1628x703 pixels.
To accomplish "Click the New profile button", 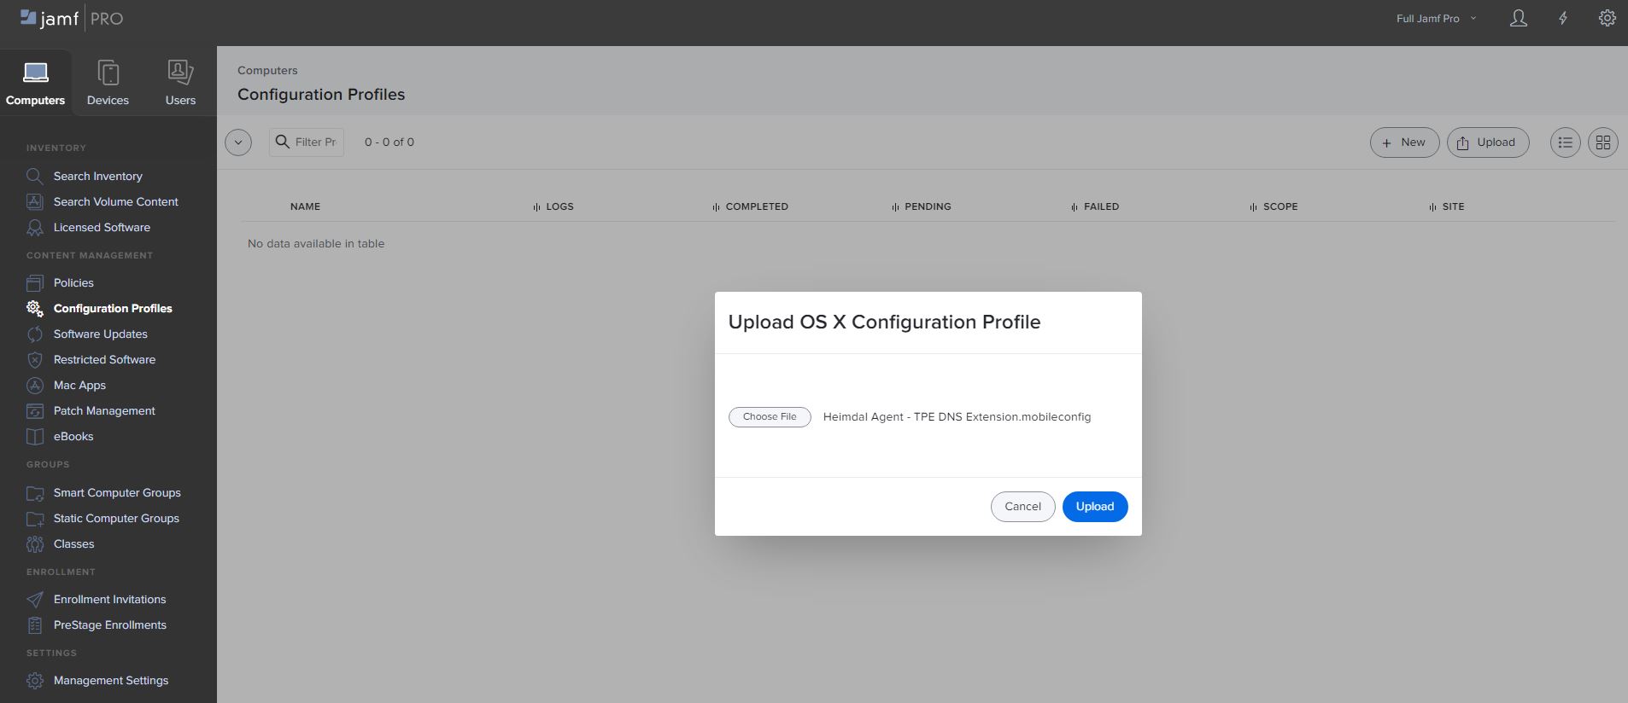I will [x=1404, y=142].
